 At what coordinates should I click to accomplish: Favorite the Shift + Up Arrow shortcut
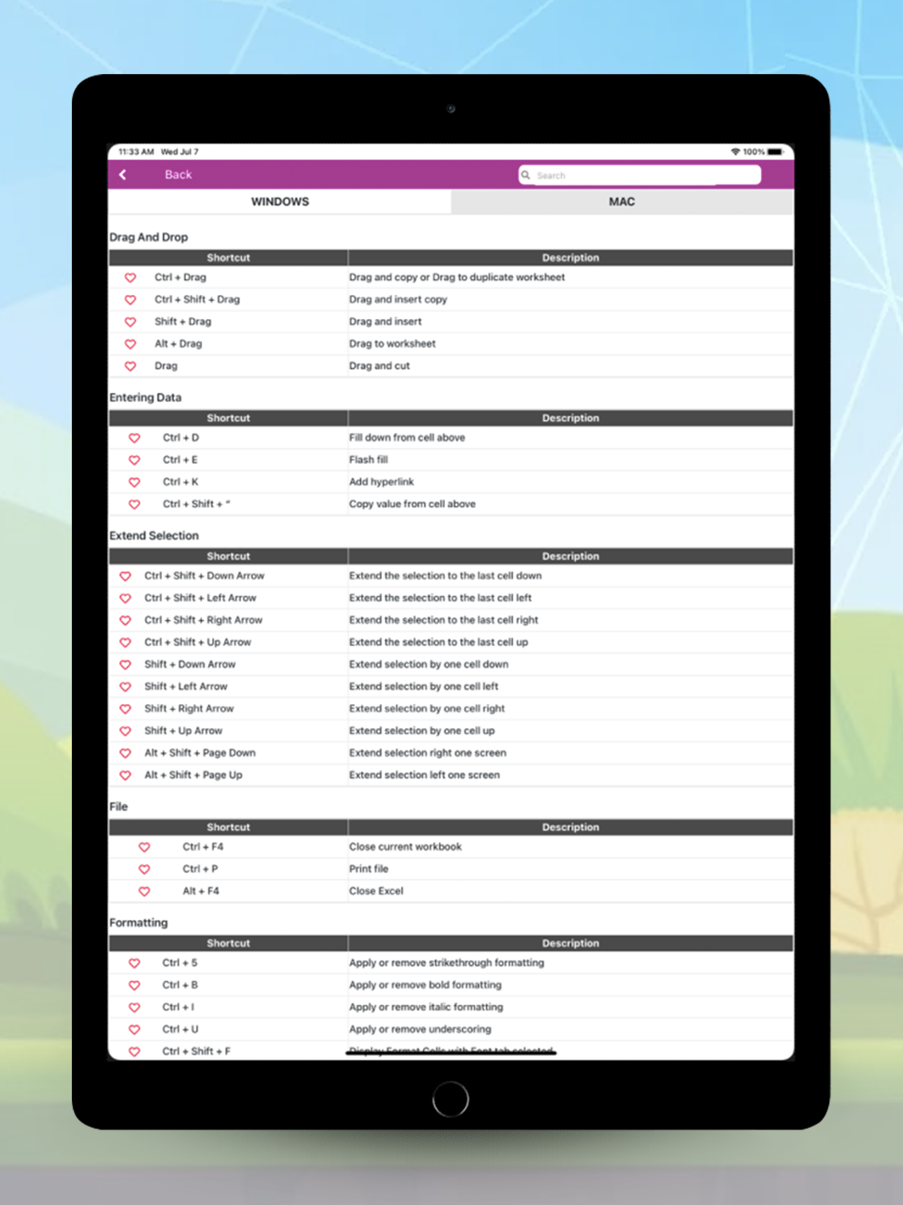point(125,731)
